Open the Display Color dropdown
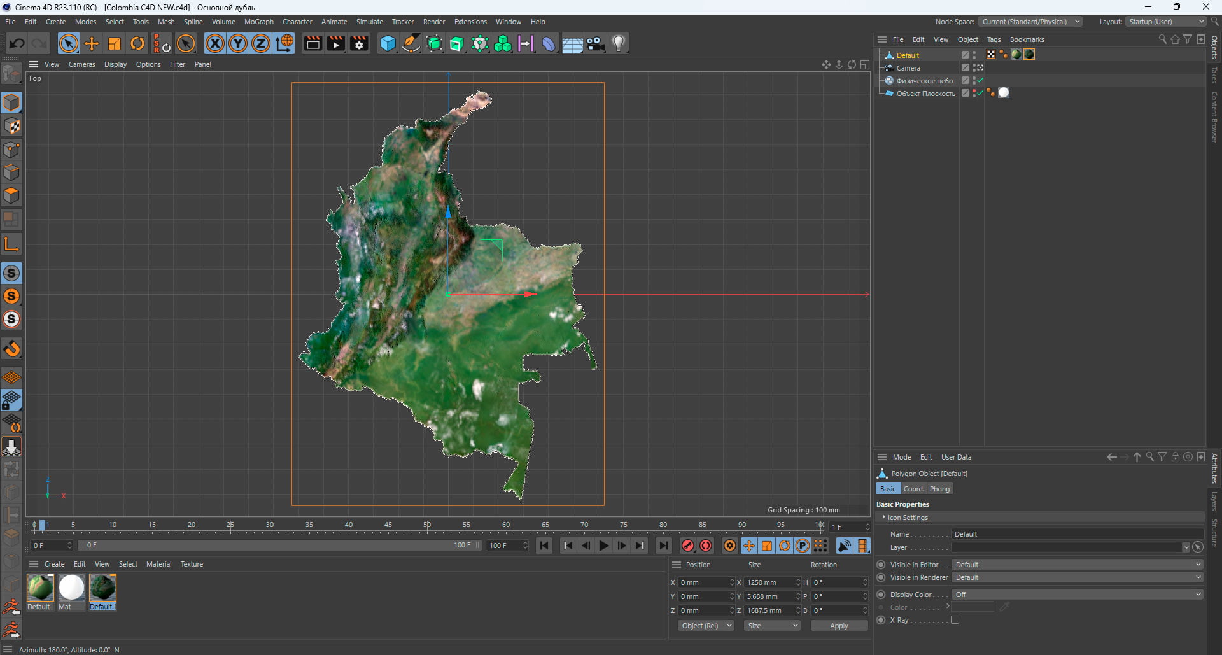Image resolution: width=1222 pixels, height=655 pixels. click(x=1077, y=595)
